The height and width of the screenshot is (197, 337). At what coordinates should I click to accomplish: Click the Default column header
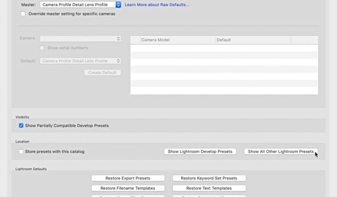coord(253,40)
